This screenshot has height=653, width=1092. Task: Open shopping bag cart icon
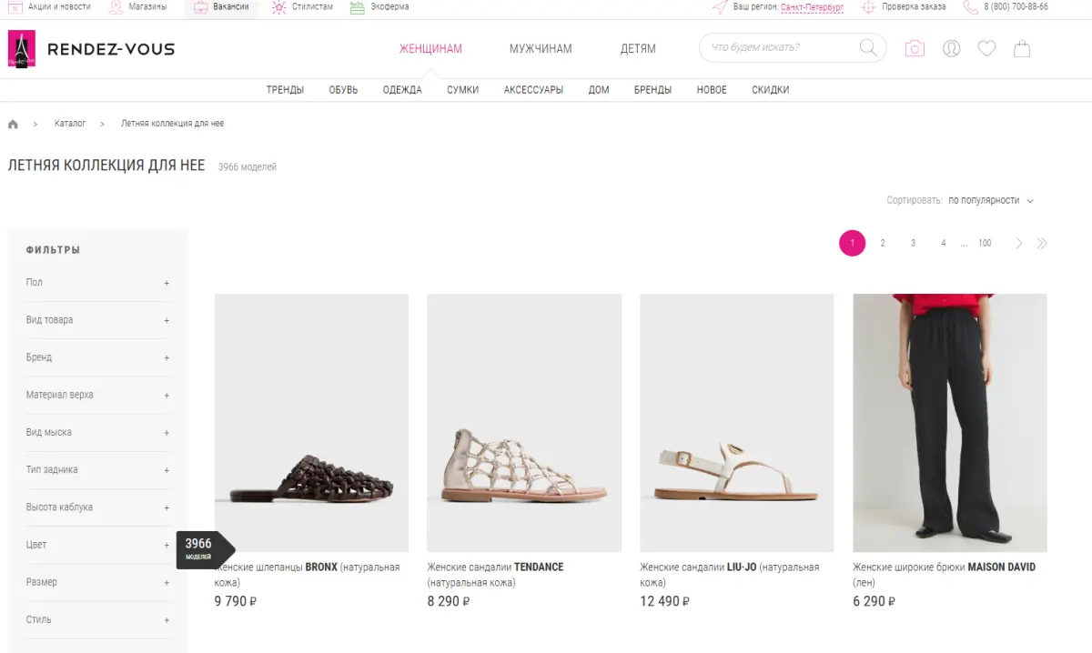1022,48
